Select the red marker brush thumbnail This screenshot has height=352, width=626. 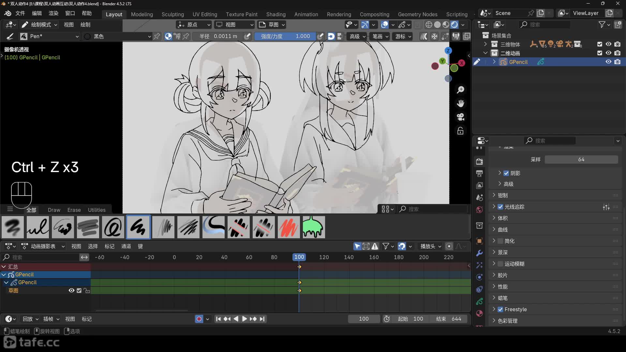(x=289, y=227)
